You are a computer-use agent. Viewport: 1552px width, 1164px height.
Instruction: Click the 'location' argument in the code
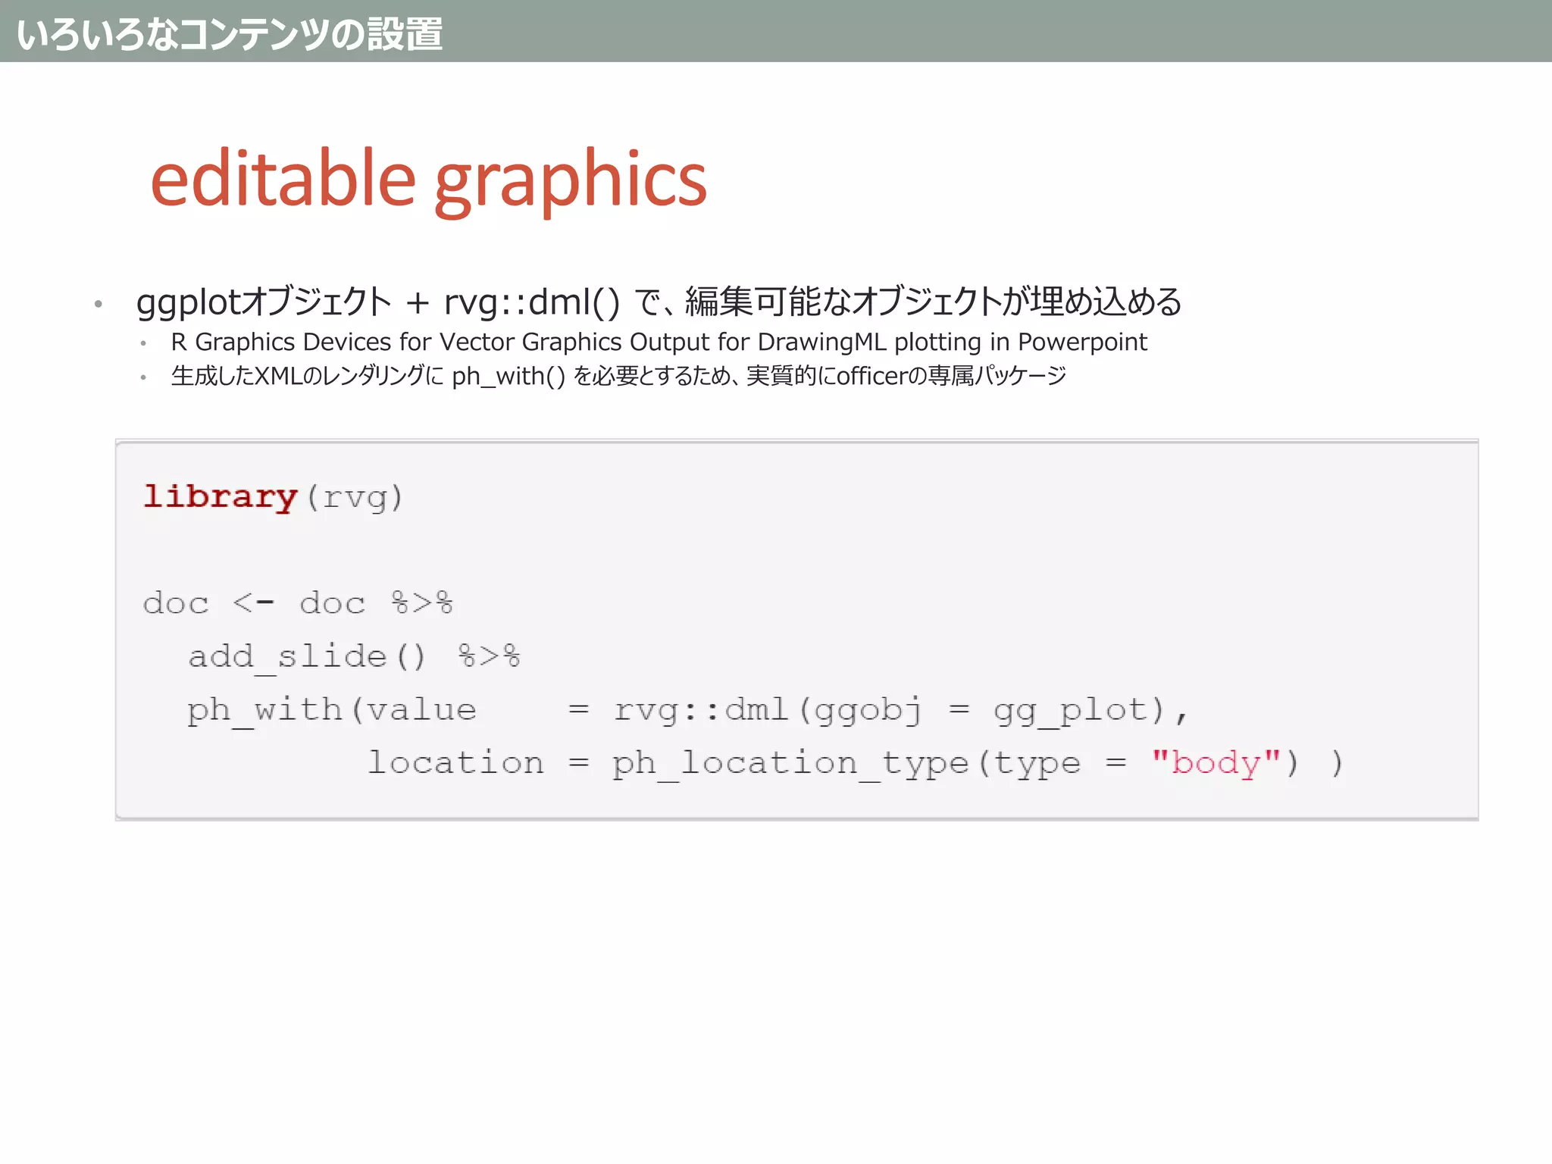(x=455, y=762)
